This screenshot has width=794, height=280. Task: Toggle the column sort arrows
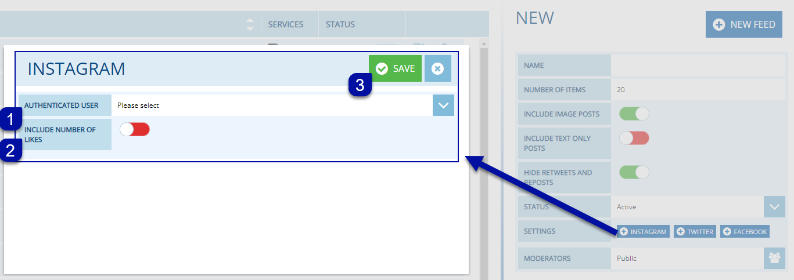250,24
